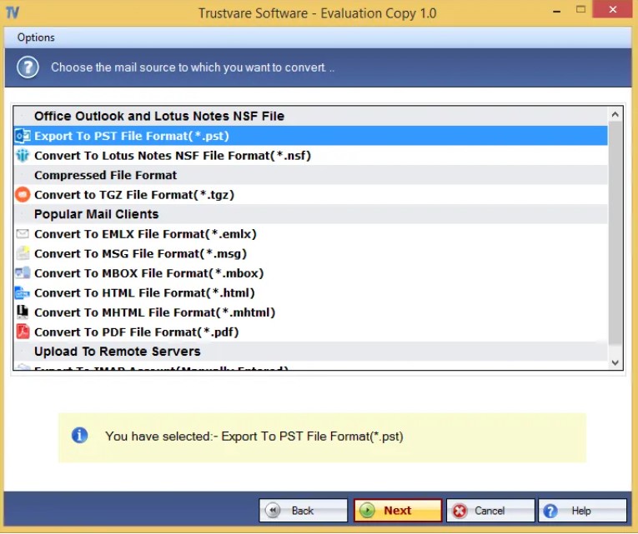
Task: Click the blue info icon in yellow notice
Action: click(x=79, y=436)
